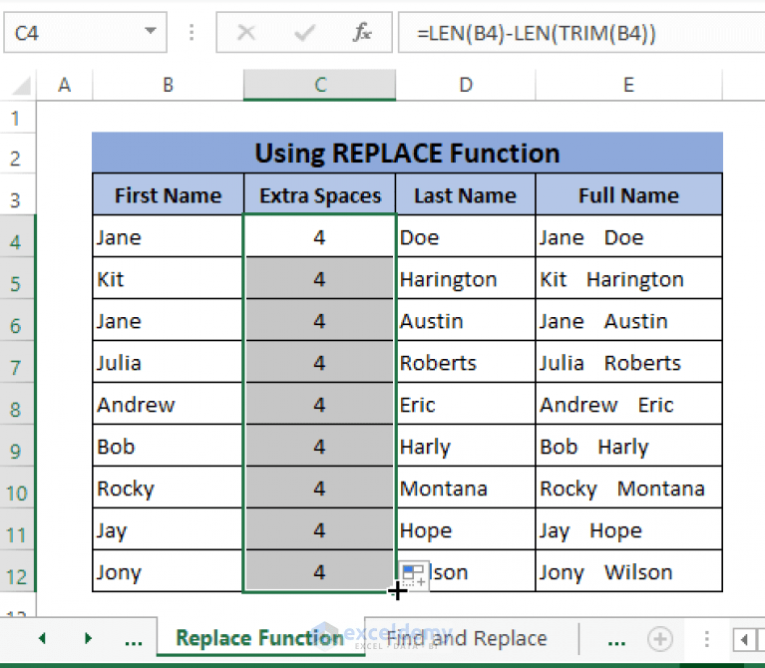Select the first-name cell Andrew
The image size is (765, 668).
168,404
